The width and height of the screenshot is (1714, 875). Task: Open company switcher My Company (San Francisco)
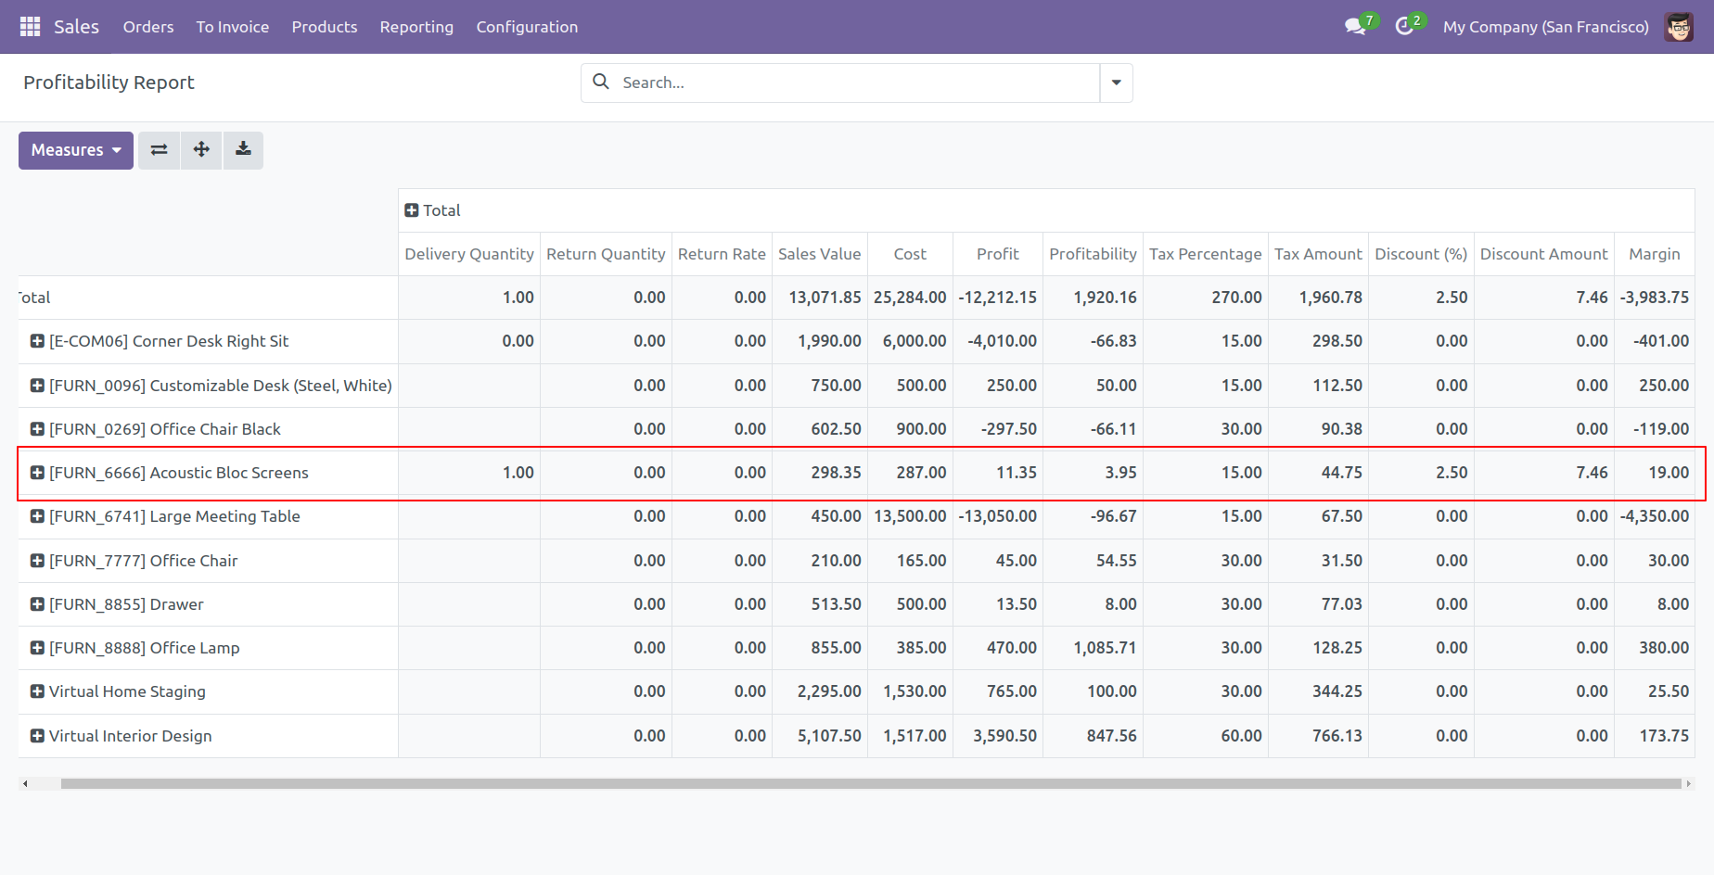[1545, 27]
